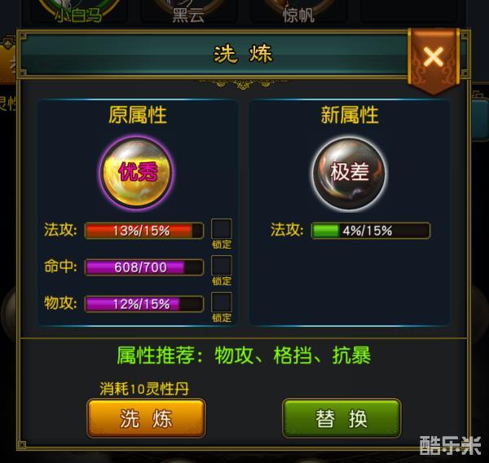Close the 洗炼 dialog with X
Viewport: 489px width, 463px height.
pyautogui.click(x=434, y=60)
